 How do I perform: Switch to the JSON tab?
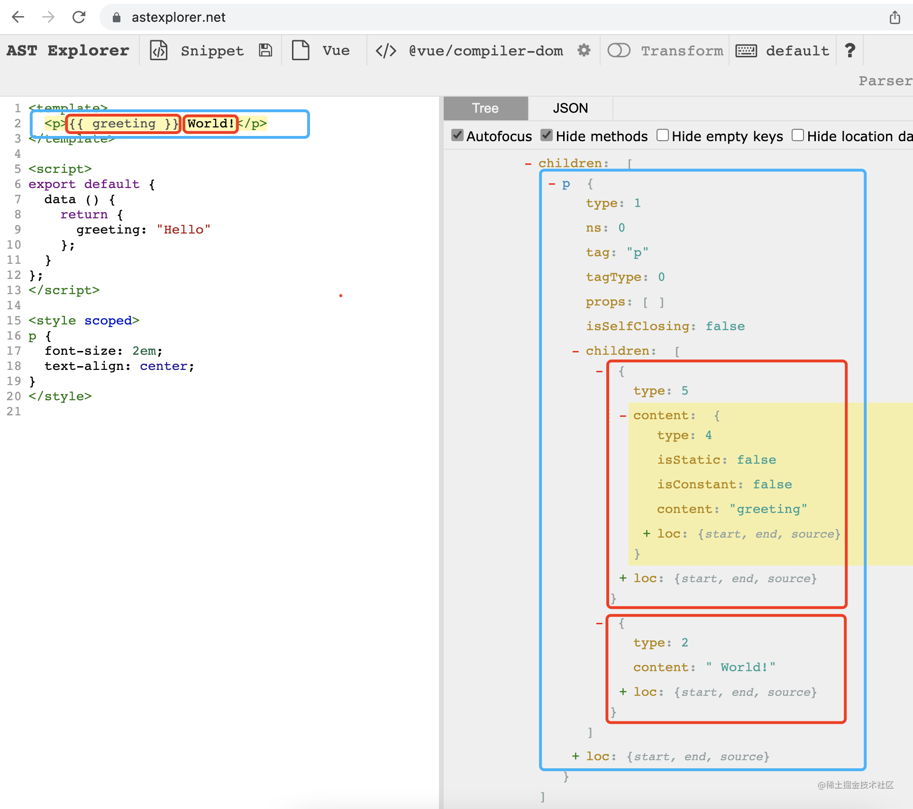tap(570, 108)
